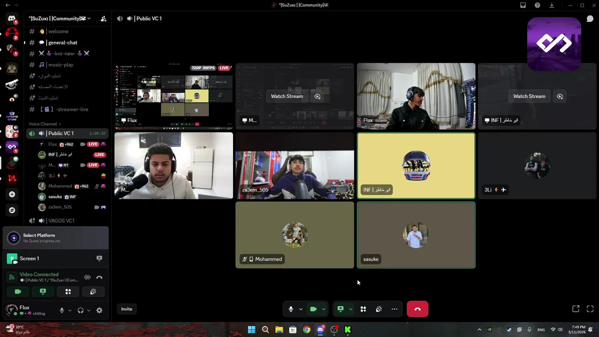Open output device dropdown beside headphones
Image resolution: width=599 pixels, height=337 pixels.
(x=89, y=310)
